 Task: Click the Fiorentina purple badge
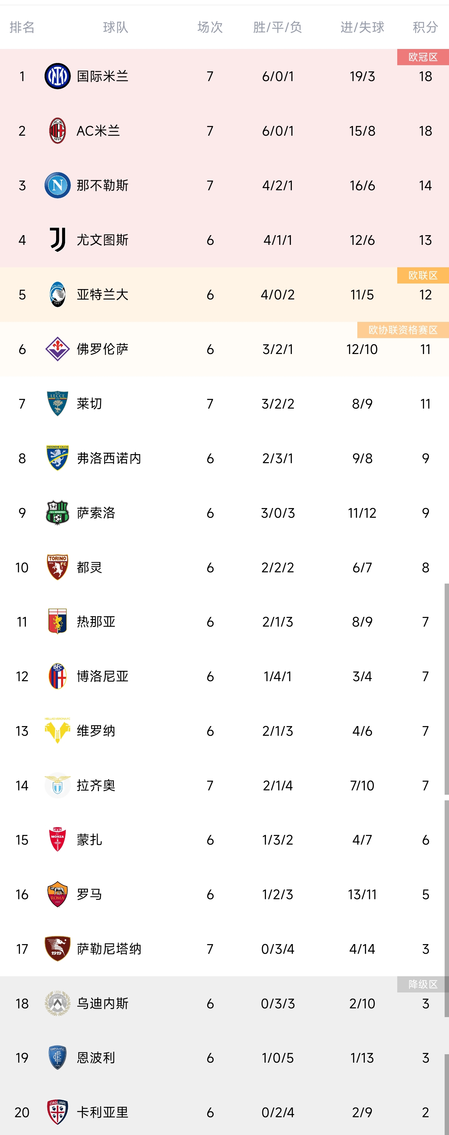[57, 349]
